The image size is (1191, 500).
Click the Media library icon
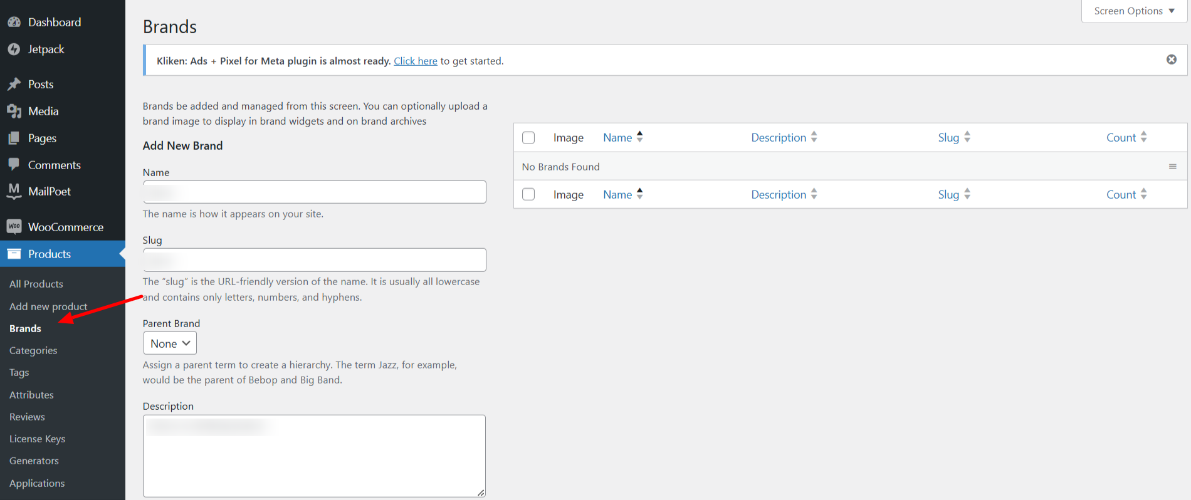pos(14,111)
